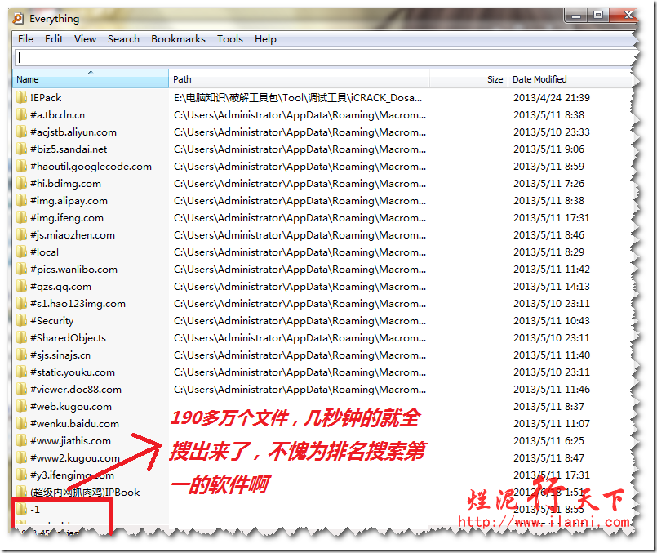Click the date 2013/5/11 14:13
Viewport: 657px width, 553px height.
(x=552, y=287)
